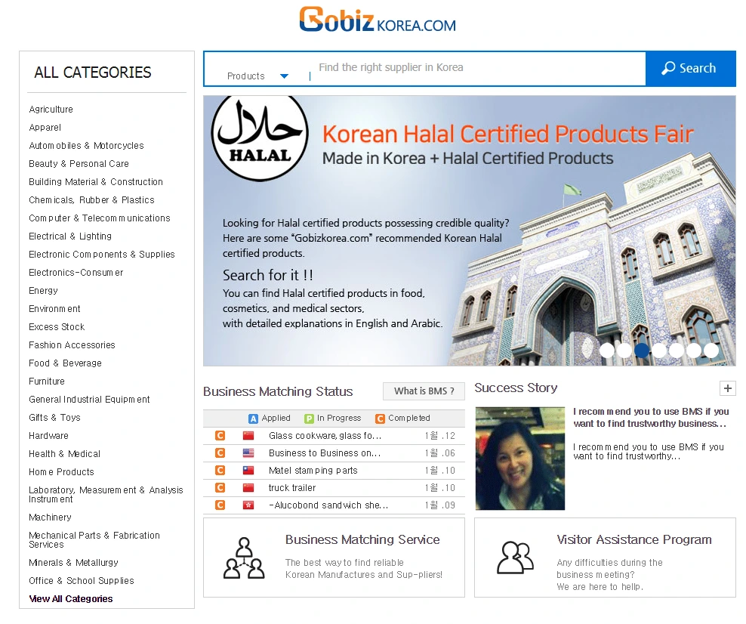Open Minerals & Metallurgy category
The image size is (746, 624).
click(x=73, y=563)
